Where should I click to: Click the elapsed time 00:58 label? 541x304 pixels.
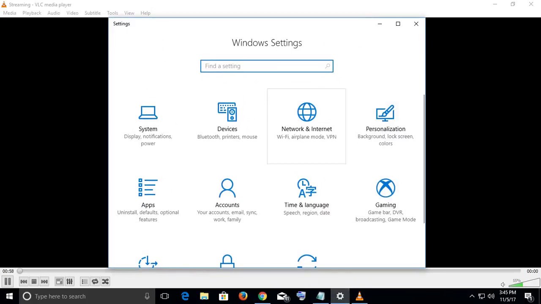coord(8,271)
